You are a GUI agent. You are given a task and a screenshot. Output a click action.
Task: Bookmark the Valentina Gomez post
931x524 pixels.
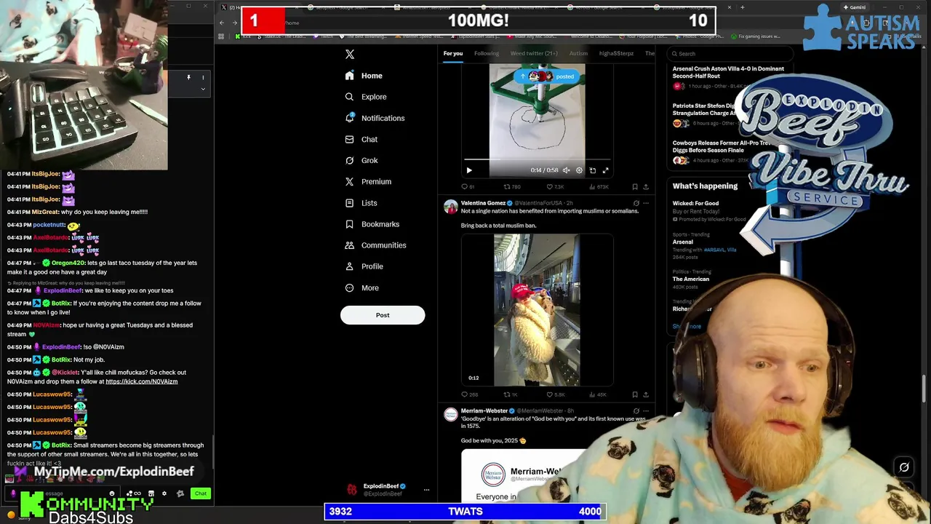click(635, 394)
